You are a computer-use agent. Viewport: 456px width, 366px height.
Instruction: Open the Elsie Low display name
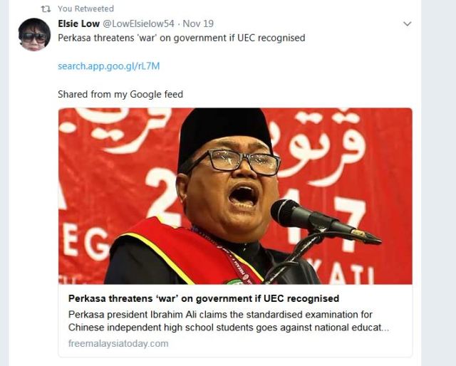coord(78,23)
